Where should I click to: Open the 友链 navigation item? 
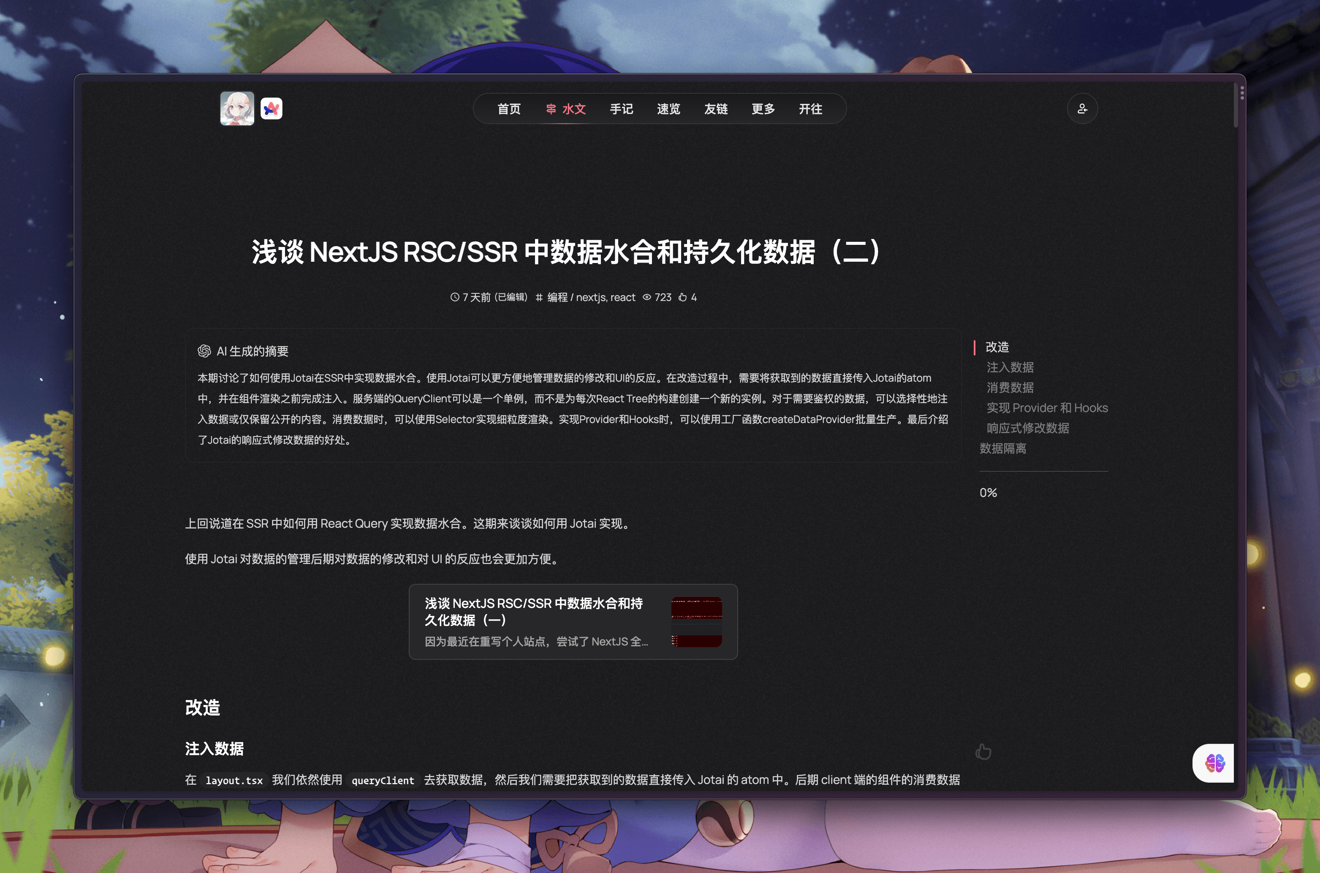[x=716, y=108]
